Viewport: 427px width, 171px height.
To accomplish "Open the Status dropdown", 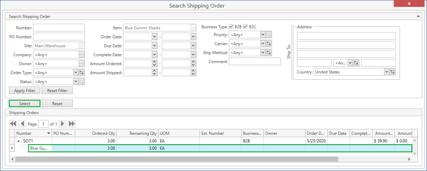I will click(x=76, y=82).
